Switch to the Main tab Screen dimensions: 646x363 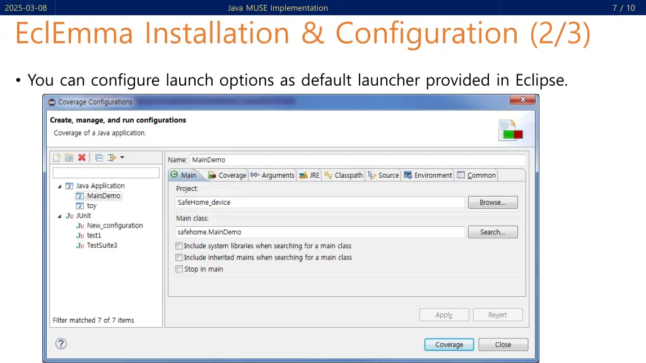(184, 175)
